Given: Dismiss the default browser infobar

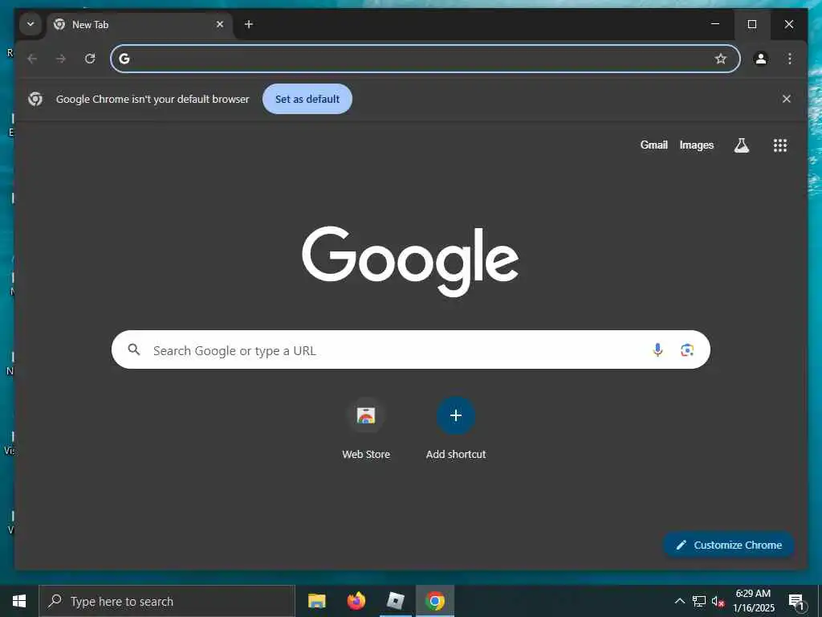Looking at the screenshot, I should click(x=787, y=99).
